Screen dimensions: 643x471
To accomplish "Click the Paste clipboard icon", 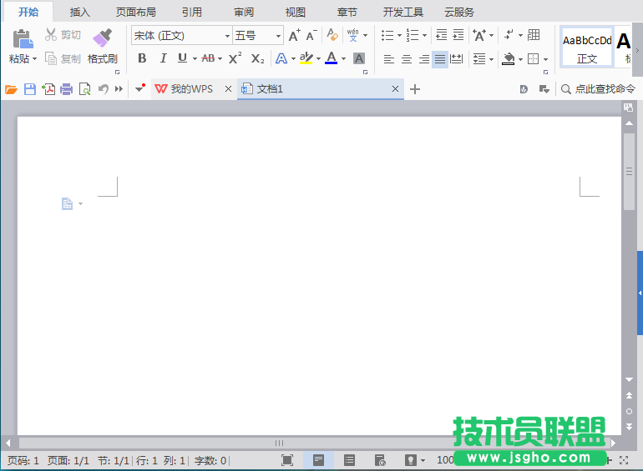I will pyautogui.click(x=23, y=39).
